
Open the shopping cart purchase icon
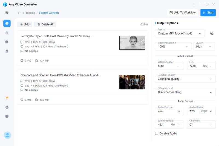point(7,98)
